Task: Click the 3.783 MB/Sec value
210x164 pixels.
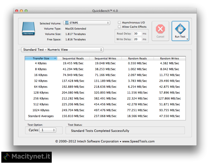Action: pos(137,81)
